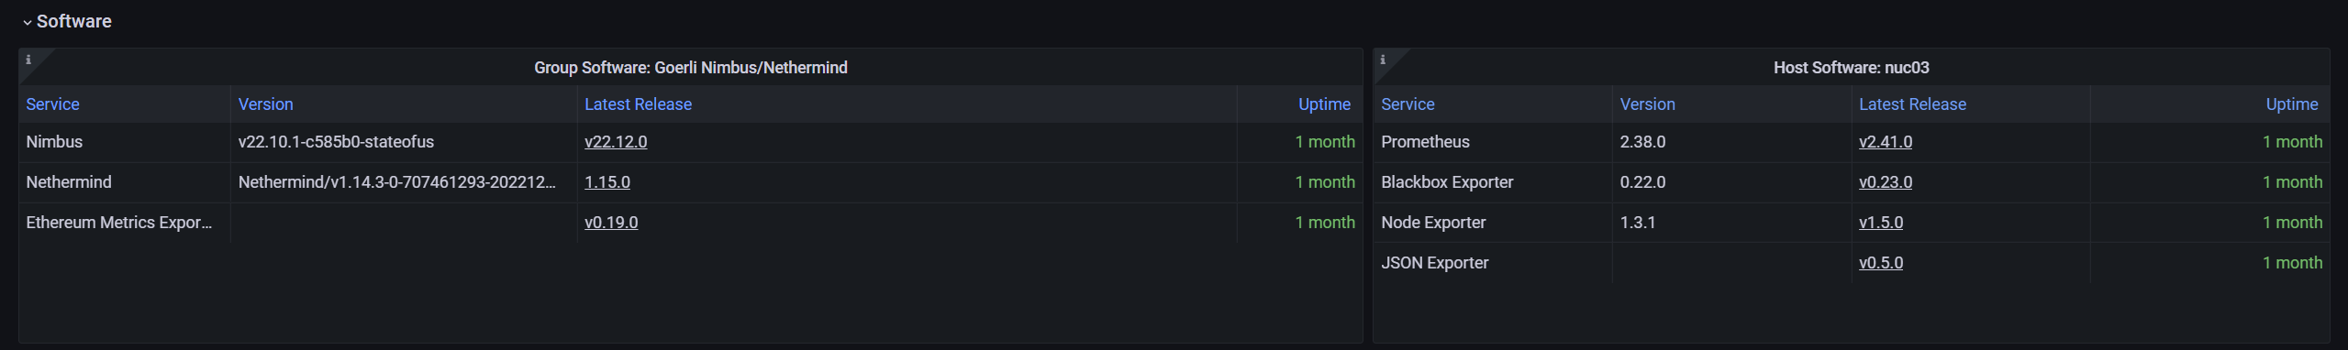Sort host table by Uptime column

[x=2292, y=104]
